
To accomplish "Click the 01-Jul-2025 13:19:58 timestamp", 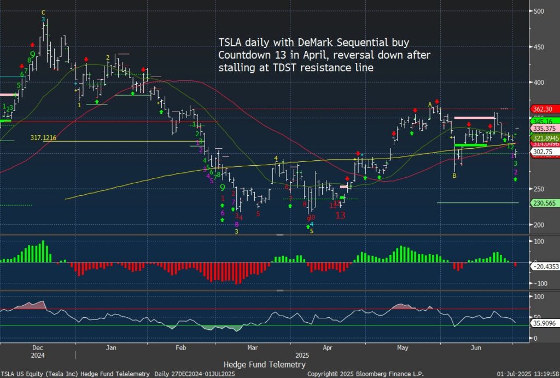I will click(528, 374).
